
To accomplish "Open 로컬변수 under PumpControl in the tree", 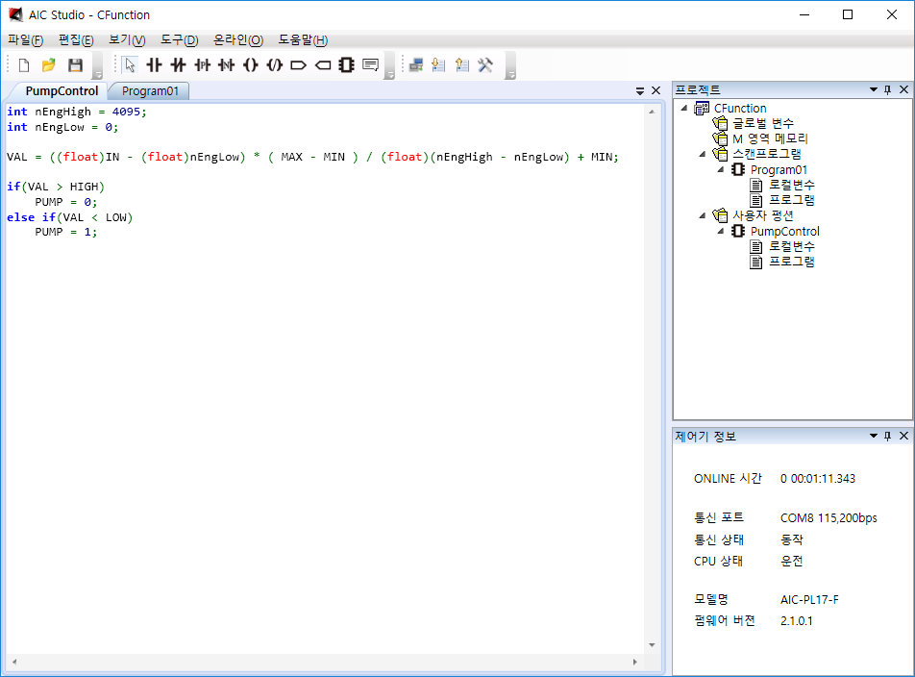I will click(792, 246).
